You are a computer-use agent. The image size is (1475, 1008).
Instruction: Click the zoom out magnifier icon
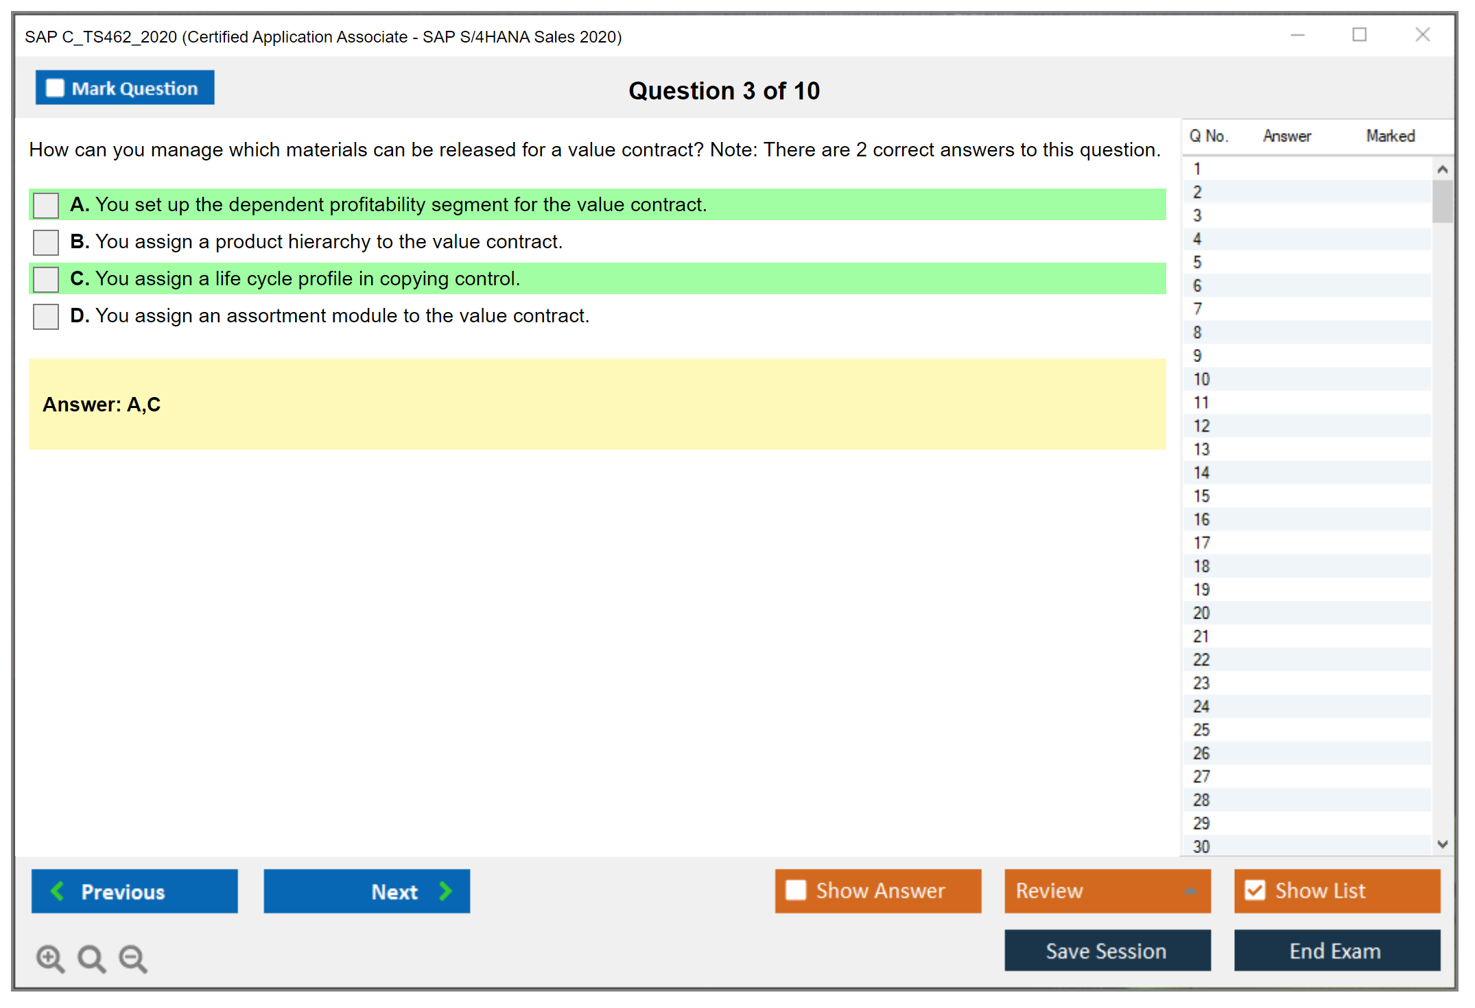pyautogui.click(x=132, y=958)
